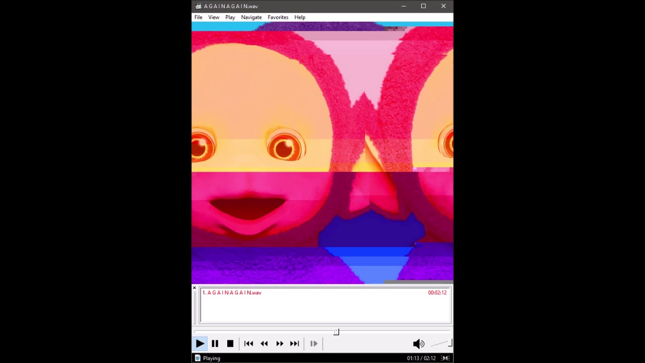Click the video display area
645x363 pixels.
click(322, 153)
